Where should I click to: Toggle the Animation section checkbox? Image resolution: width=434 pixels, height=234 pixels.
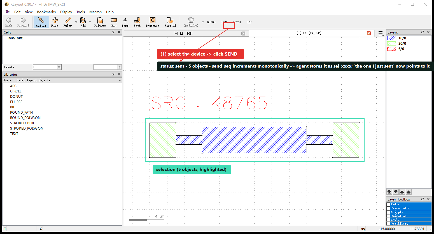coord(388,216)
